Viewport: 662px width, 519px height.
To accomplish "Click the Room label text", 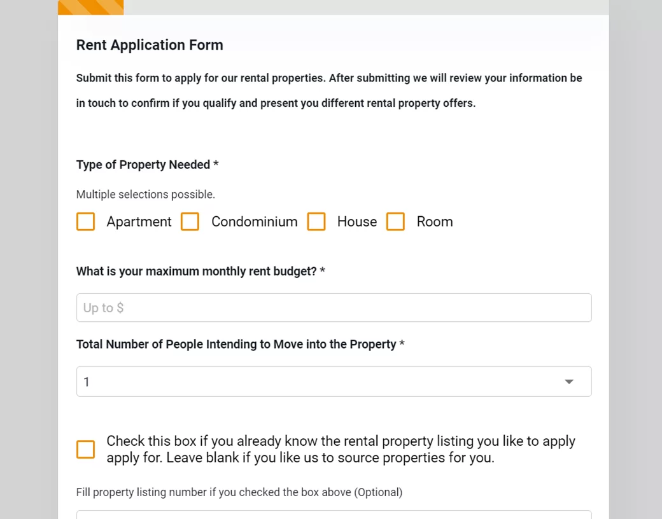I will point(435,222).
